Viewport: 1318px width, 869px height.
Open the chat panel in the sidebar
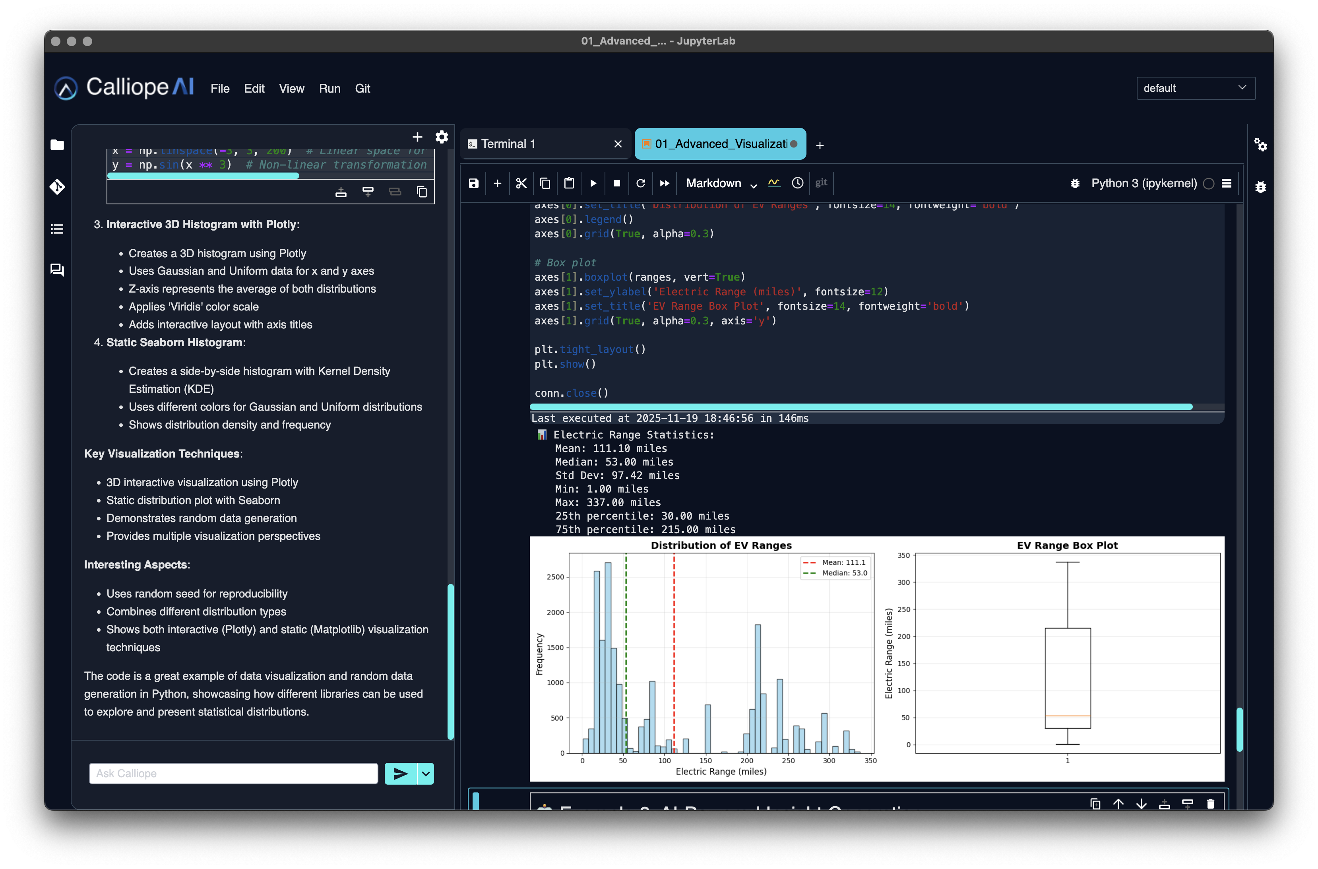(57, 270)
